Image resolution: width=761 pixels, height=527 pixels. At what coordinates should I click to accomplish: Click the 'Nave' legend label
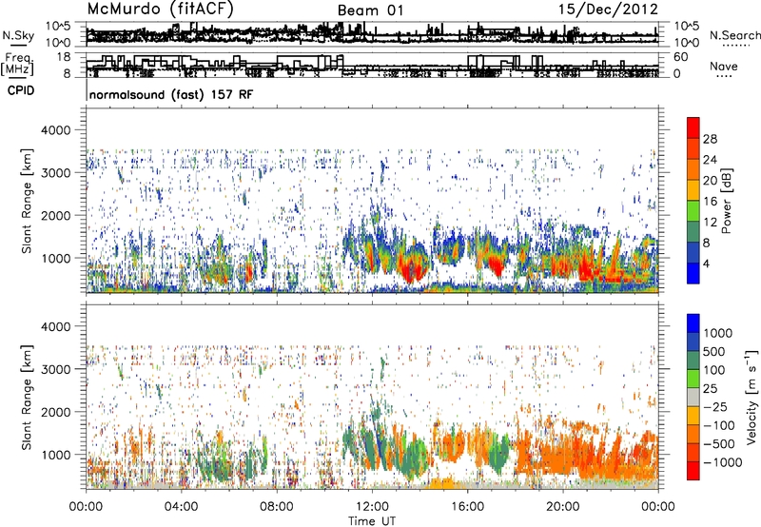tap(723, 66)
